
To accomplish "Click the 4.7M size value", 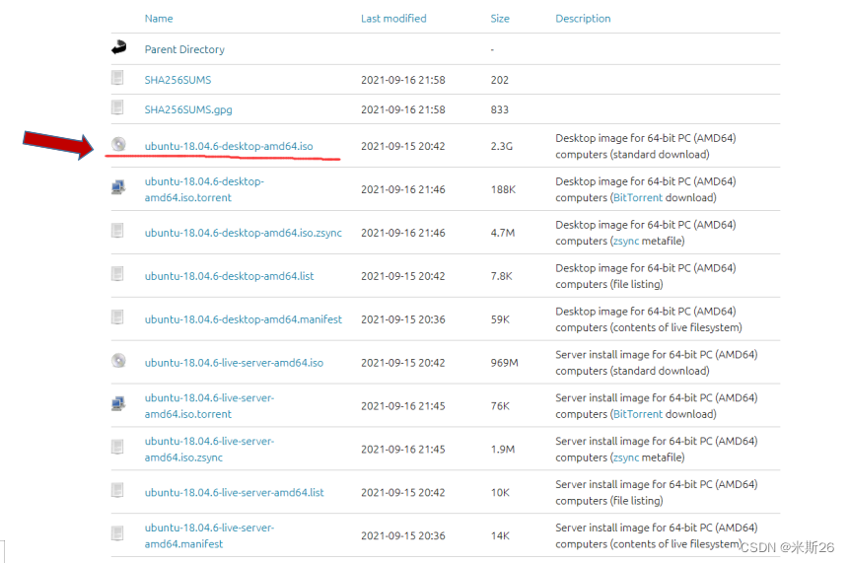I will (503, 233).
